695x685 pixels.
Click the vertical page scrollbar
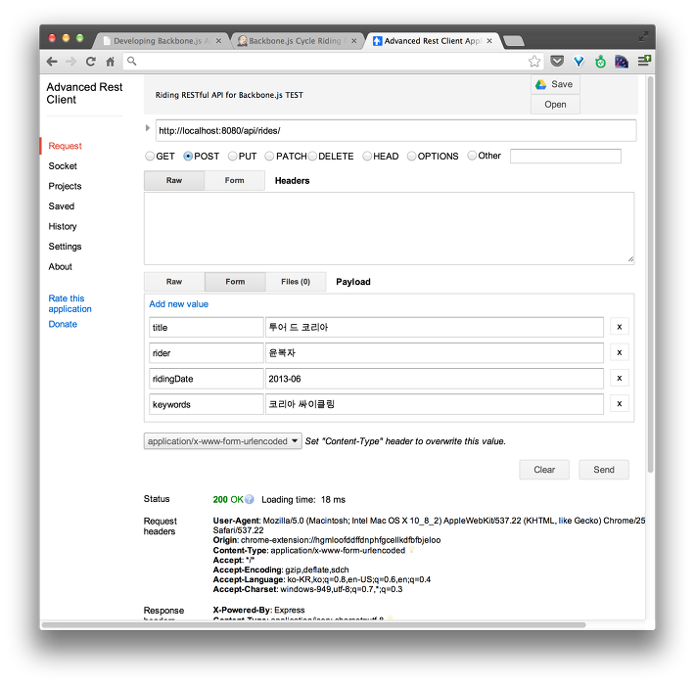(650, 274)
